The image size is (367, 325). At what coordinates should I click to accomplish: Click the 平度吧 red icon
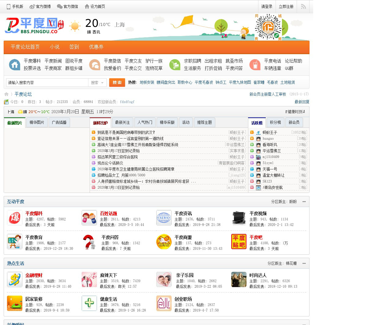[239, 242]
